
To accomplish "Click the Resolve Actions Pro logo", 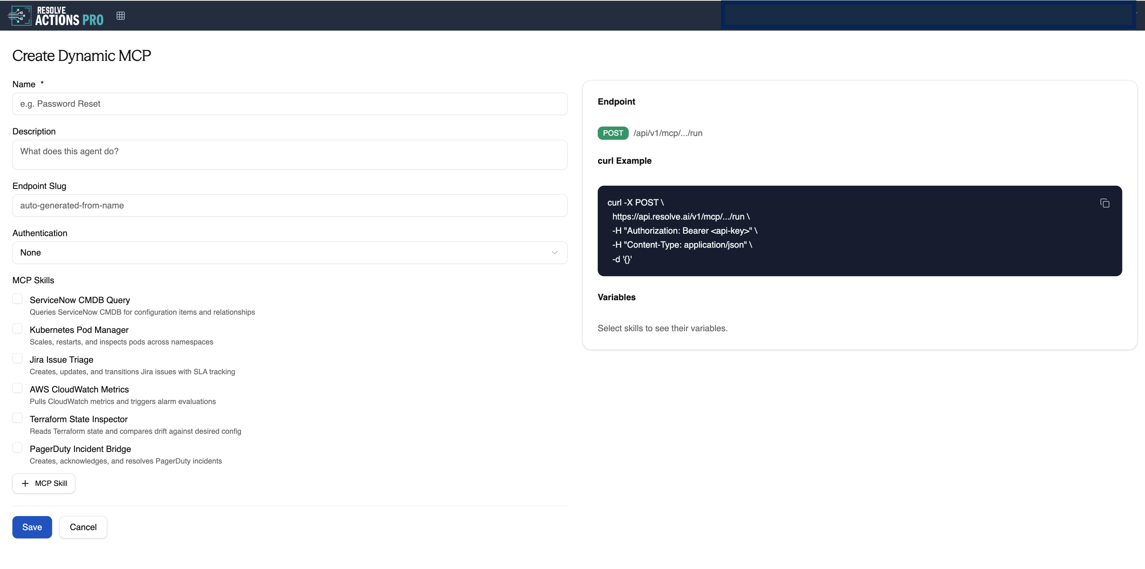I will (55, 16).
